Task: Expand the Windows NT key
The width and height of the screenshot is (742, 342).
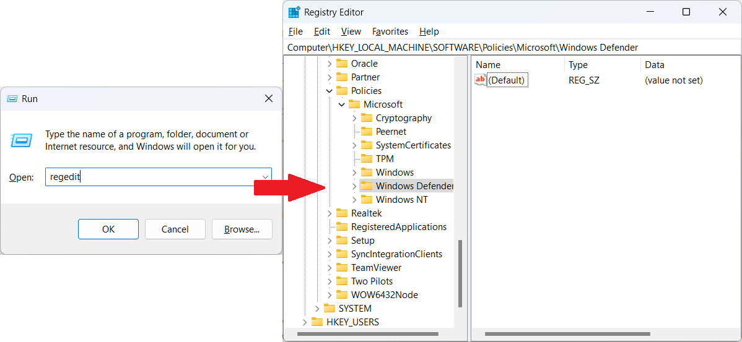Action: [354, 200]
